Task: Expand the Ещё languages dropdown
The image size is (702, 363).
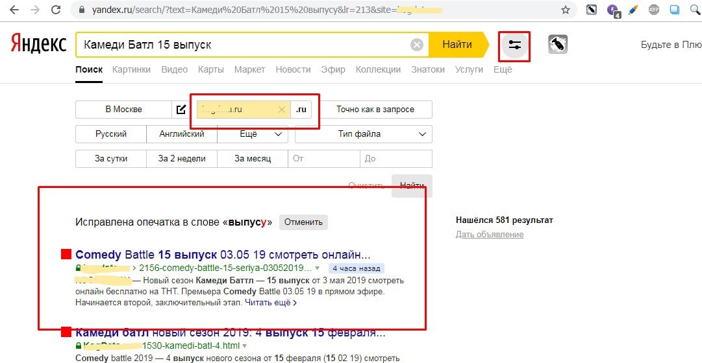Action: coord(253,134)
